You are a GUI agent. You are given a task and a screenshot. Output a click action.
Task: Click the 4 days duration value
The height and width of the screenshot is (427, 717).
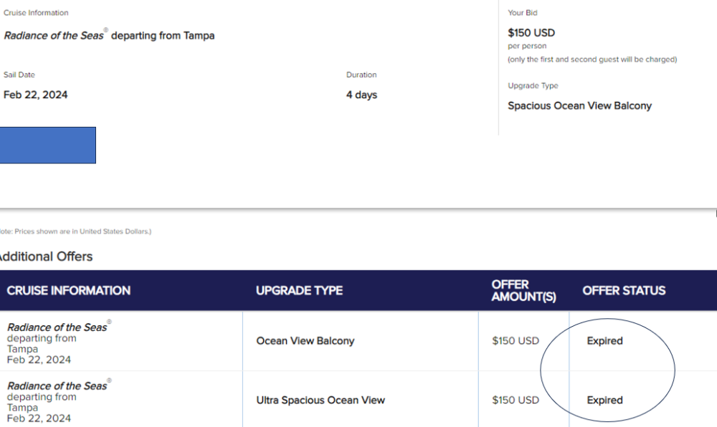tap(361, 95)
